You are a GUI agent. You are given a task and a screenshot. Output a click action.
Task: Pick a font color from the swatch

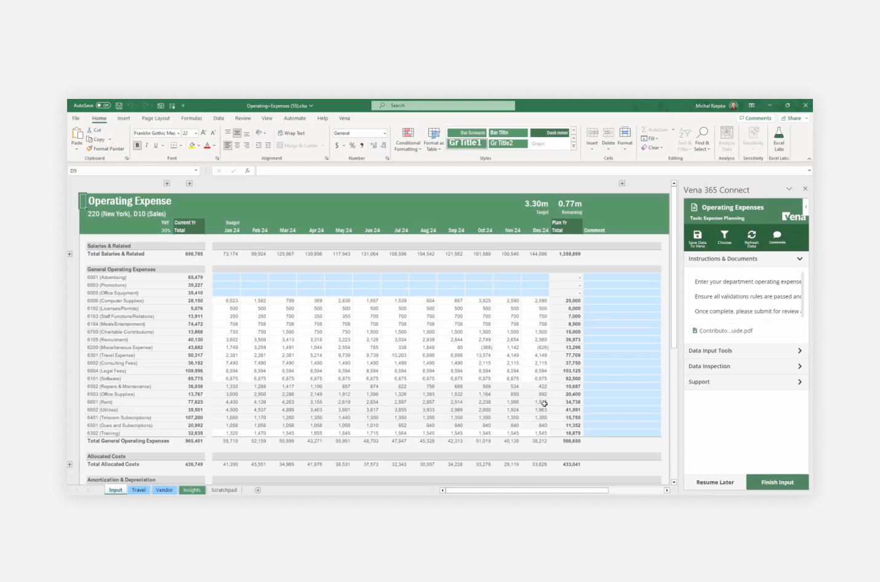point(208,145)
